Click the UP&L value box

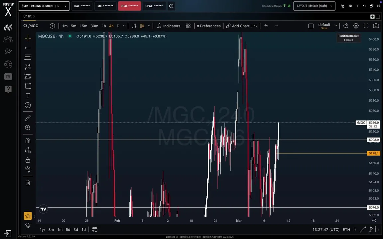coord(154,6)
